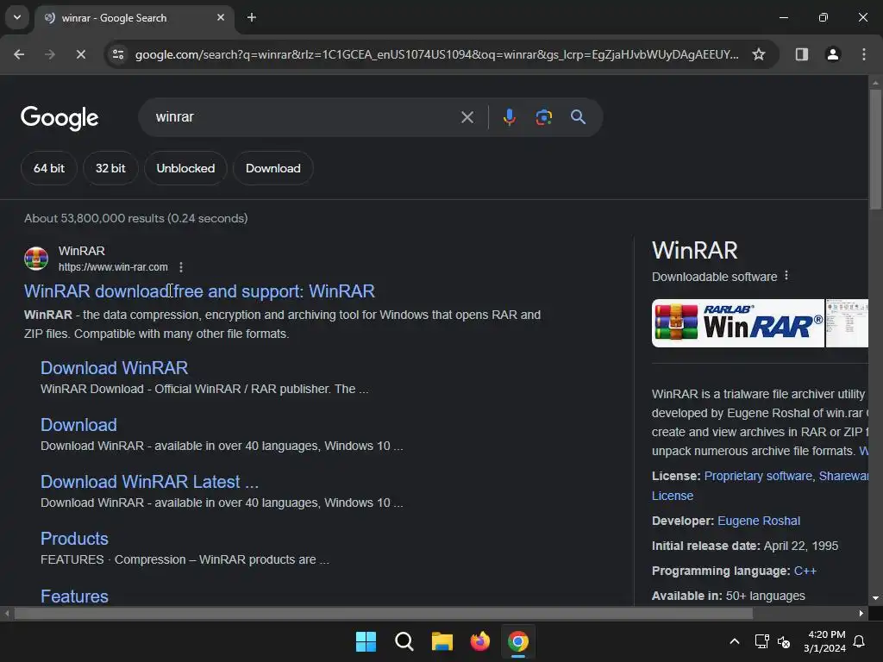The image size is (883, 662).
Task: Open Download WinRAR Latest sitelink
Action: tap(149, 482)
